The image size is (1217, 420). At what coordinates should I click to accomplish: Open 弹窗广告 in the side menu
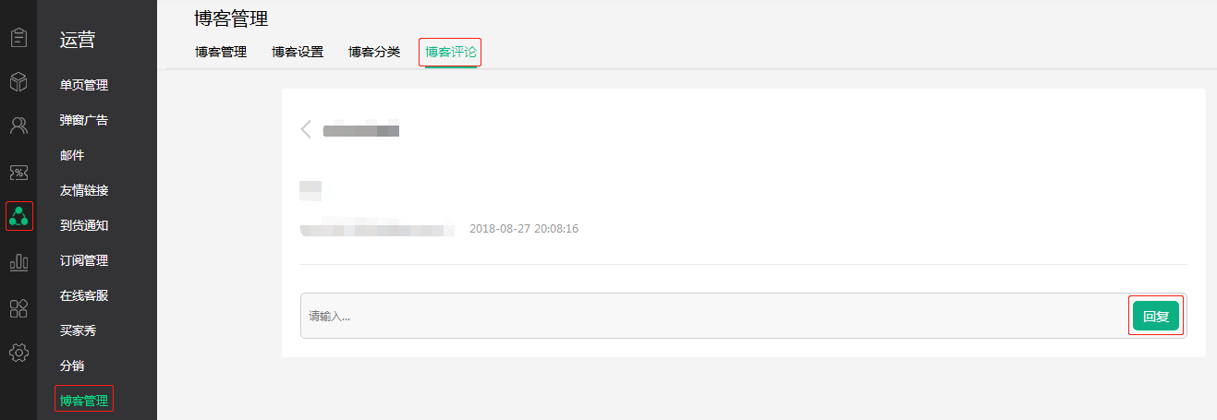coord(84,120)
